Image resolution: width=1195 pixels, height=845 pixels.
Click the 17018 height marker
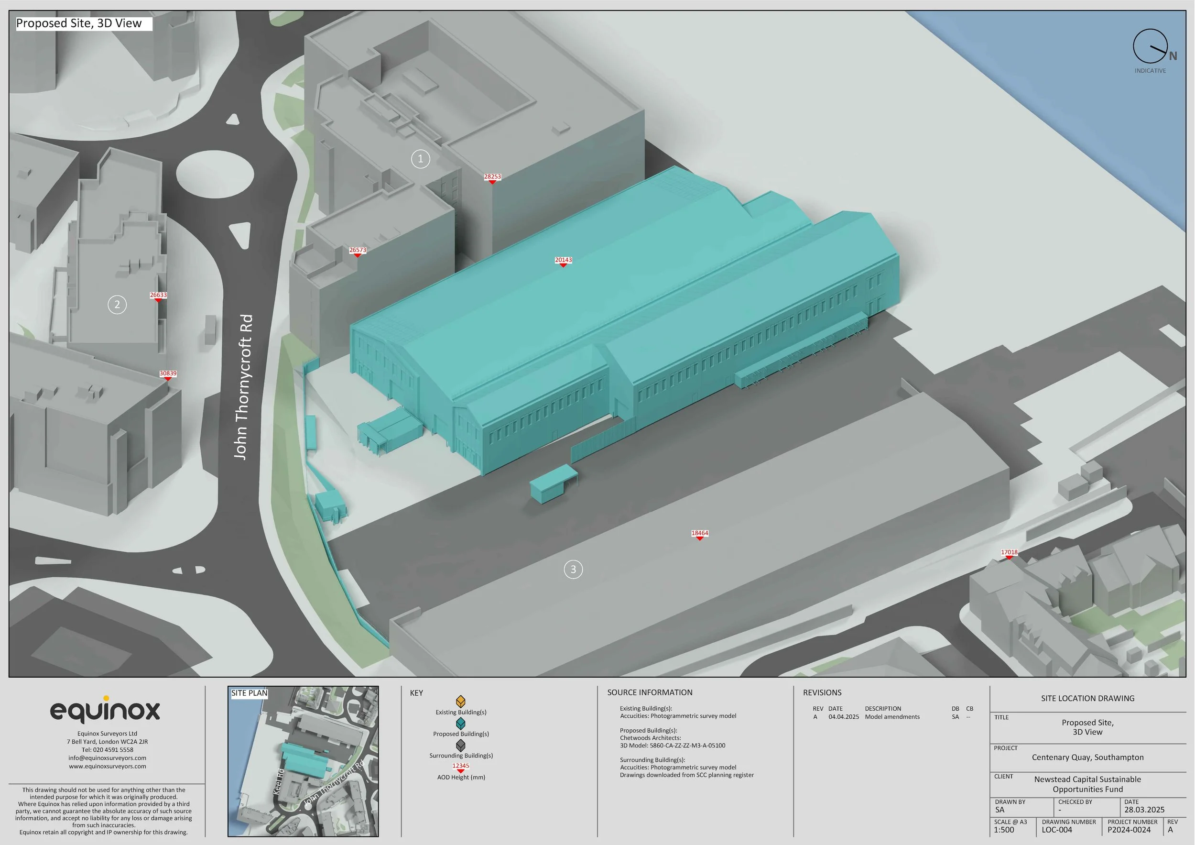click(x=1009, y=553)
